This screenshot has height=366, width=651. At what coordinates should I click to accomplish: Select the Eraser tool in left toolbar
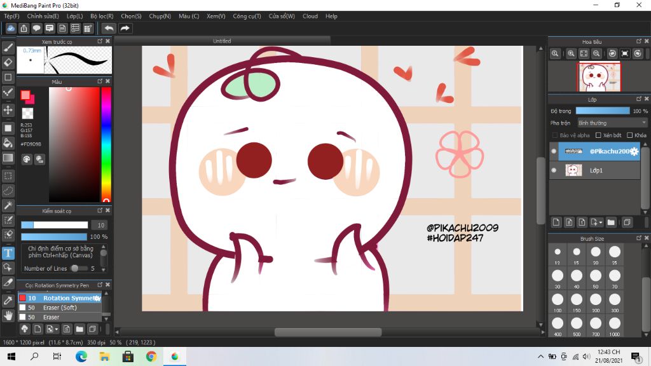coord(8,62)
